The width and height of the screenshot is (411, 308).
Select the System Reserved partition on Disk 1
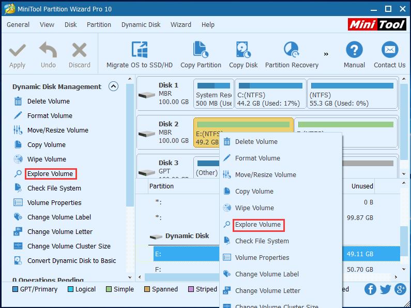214,94
